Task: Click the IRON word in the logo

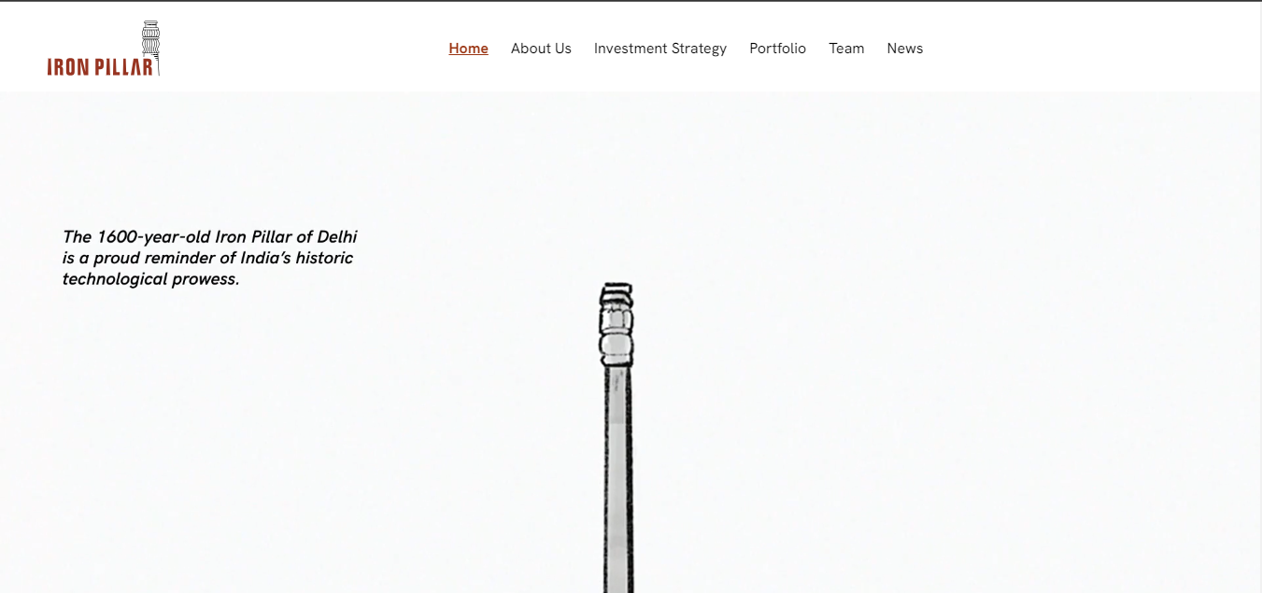Action: [67, 66]
